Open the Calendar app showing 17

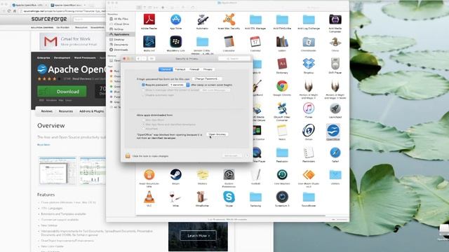tap(255, 42)
